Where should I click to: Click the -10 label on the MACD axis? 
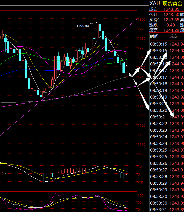click(140, 182)
